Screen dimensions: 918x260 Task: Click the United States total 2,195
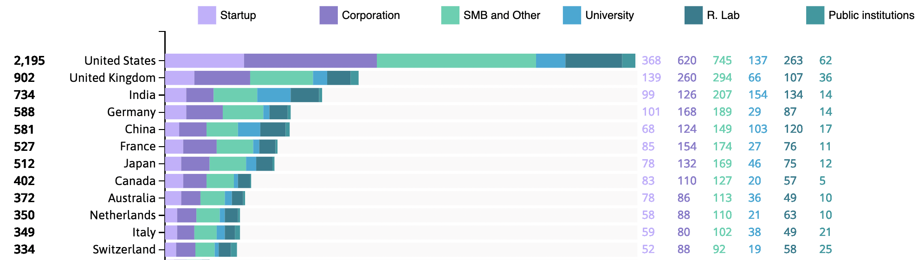pyautogui.click(x=29, y=61)
